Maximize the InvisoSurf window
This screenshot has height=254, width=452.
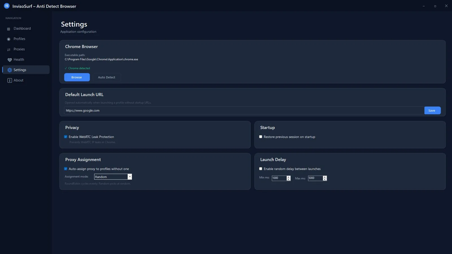(x=435, y=6)
